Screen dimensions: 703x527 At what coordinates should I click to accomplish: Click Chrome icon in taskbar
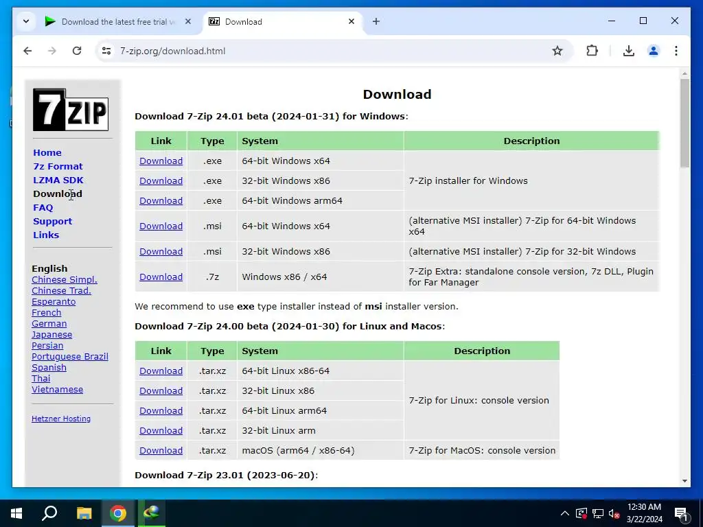(118, 513)
